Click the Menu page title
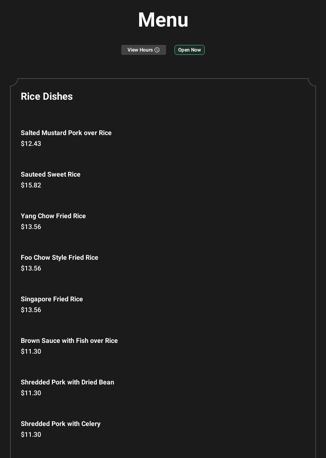Viewport: 326px width, 458px height. point(163,20)
